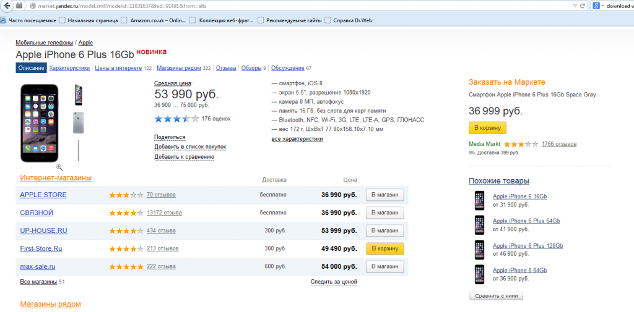Reload page with refresh icon
Viewport: 634px width, 312px height.
point(582,6)
